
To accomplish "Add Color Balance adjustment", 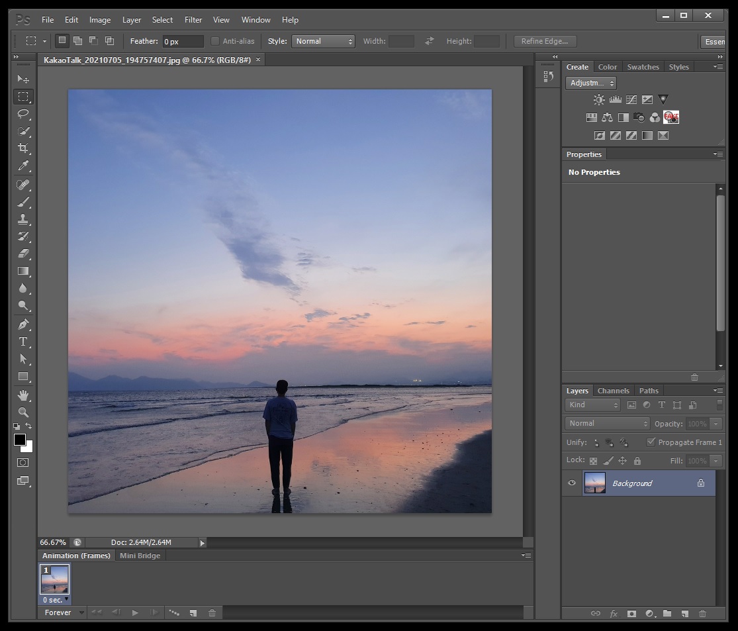I will pyautogui.click(x=607, y=117).
